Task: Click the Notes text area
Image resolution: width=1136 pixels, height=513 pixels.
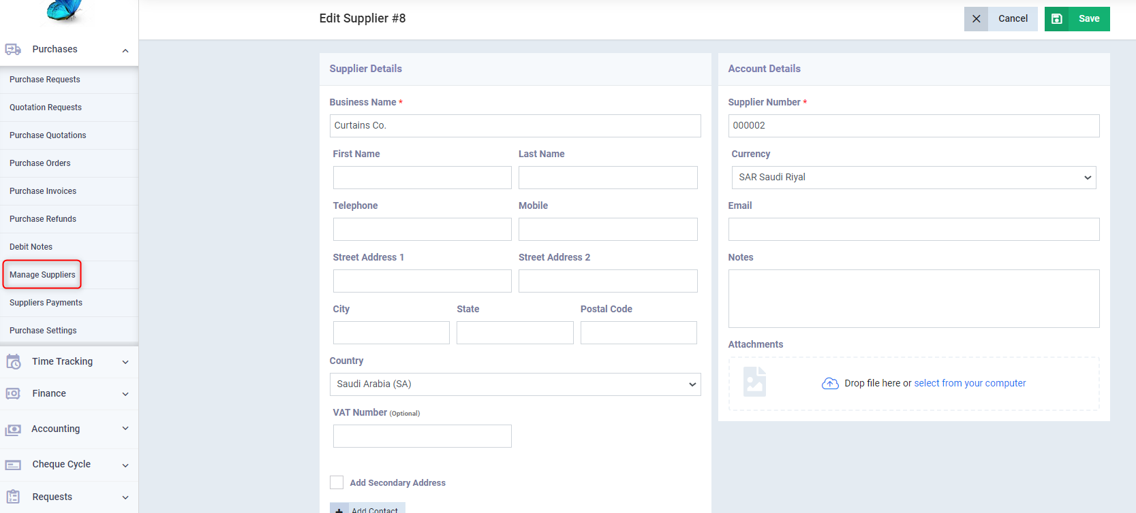Action: 913,299
